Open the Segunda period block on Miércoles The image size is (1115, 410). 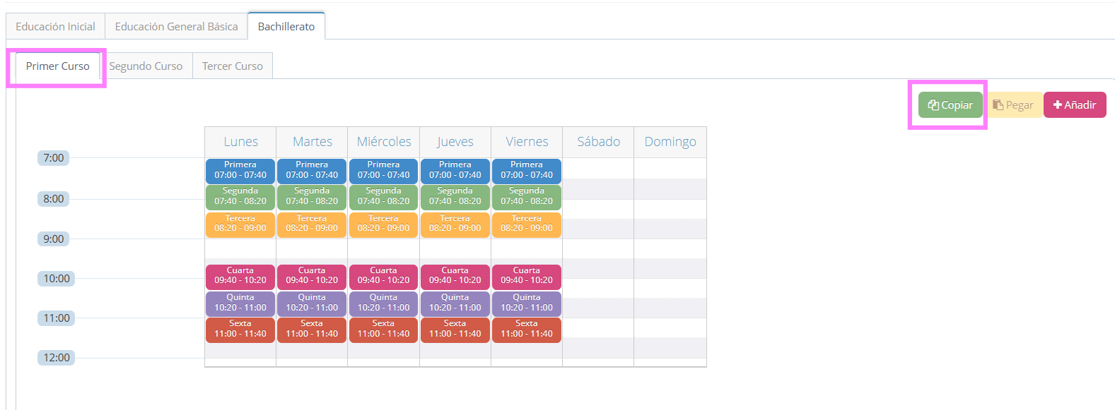[x=383, y=197]
